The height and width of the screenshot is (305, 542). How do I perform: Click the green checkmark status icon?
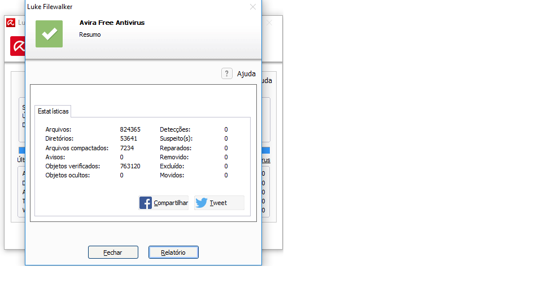(49, 34)
